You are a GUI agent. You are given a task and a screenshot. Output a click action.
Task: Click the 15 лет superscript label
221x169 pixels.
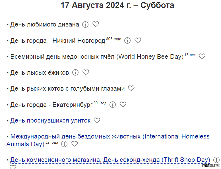click(190, 55)
